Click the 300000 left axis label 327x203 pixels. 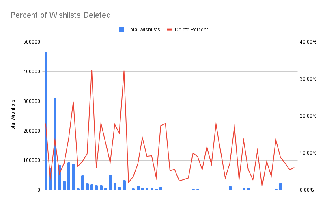click(x=32, y=101)
